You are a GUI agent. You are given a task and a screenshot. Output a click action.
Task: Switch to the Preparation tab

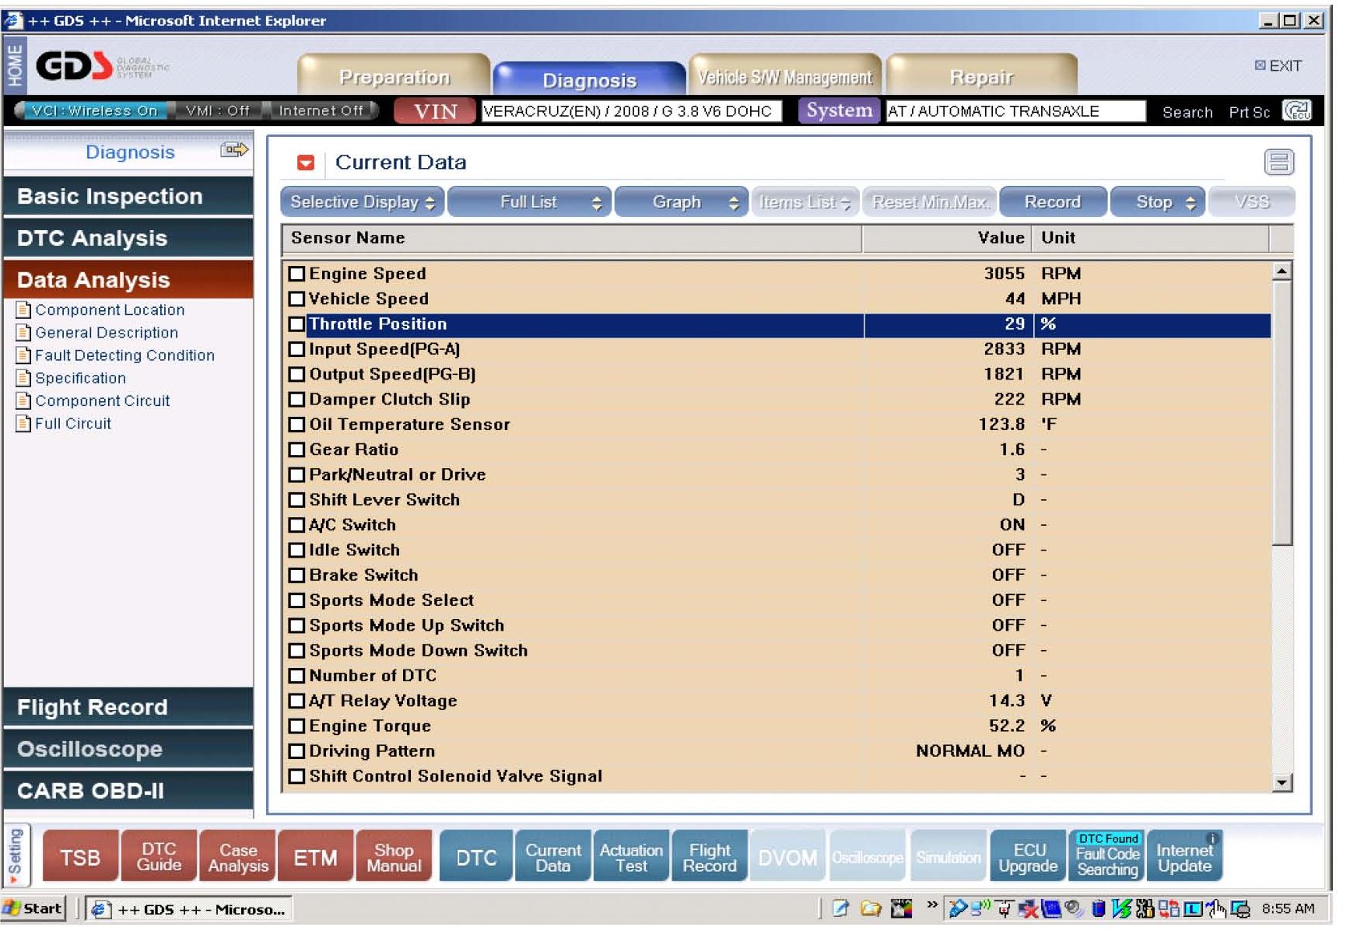point(394,77)
